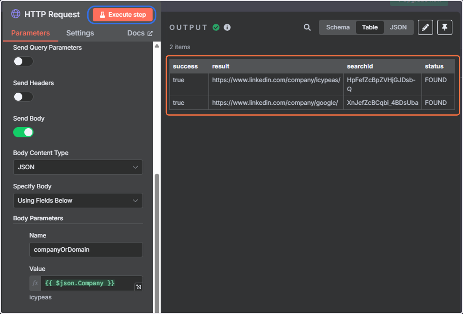Open the Docs external link
The height and width of the screenshot is (314, 463).
(x=140, y=33)
